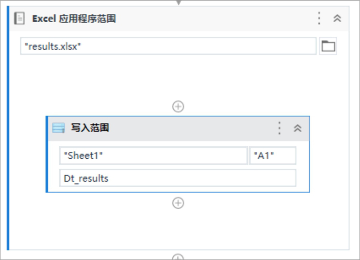Image resolution: width=360 pixels, height=260 pixels.
Task: Select the 写入范围 title text
Action: (x=90, y=128)
